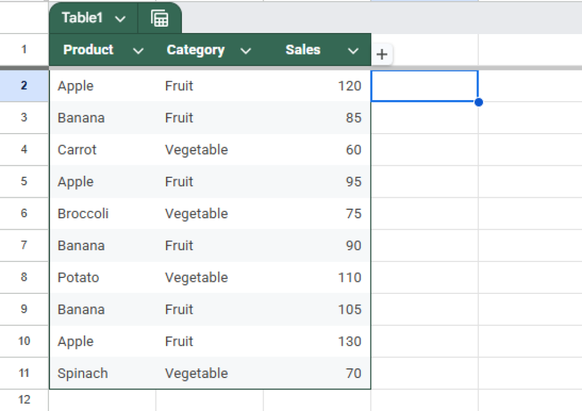582x411 pixels.
Task: Click row header number 5
Action: (24, 181)
